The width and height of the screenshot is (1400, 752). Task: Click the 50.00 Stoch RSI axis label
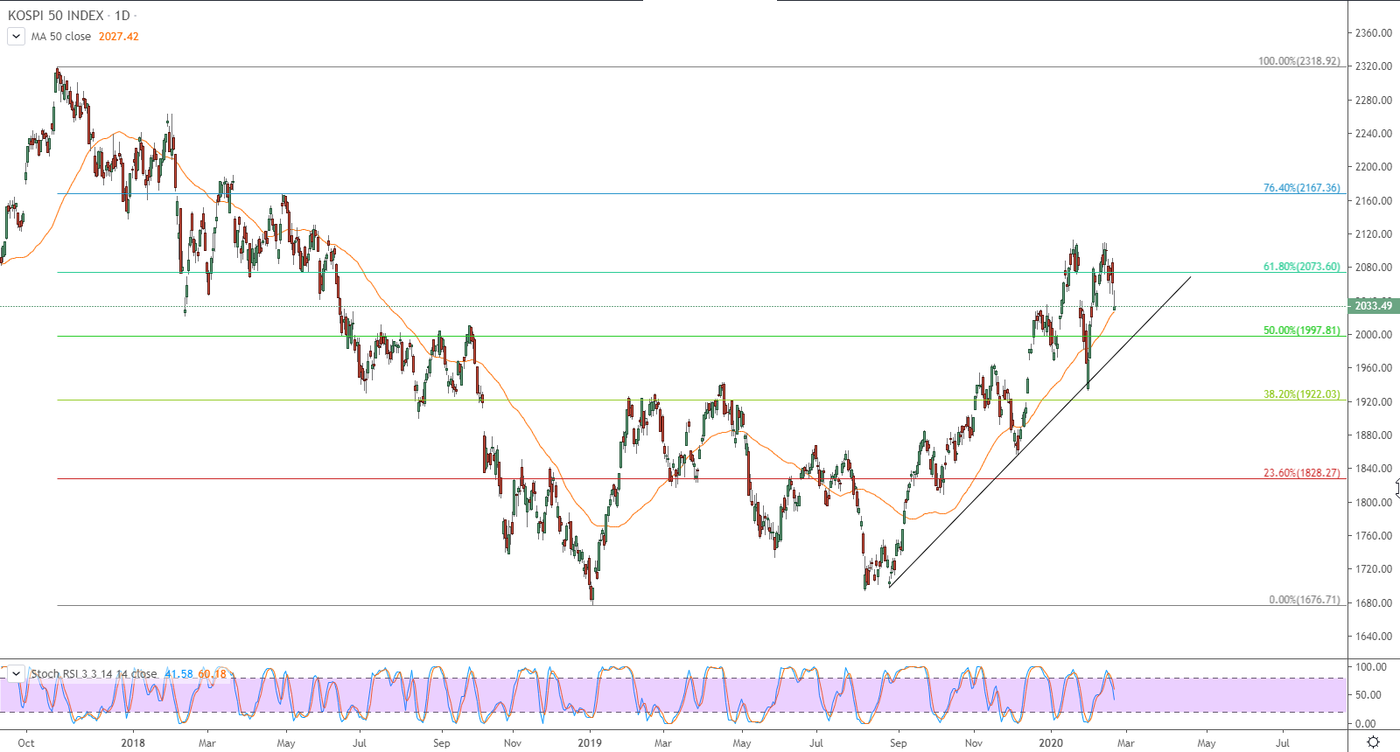1368,695
